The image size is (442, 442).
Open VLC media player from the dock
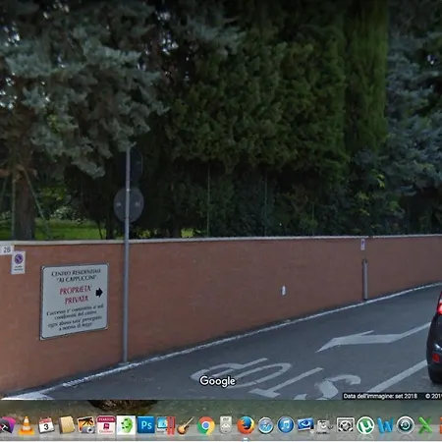pos(27,425)
